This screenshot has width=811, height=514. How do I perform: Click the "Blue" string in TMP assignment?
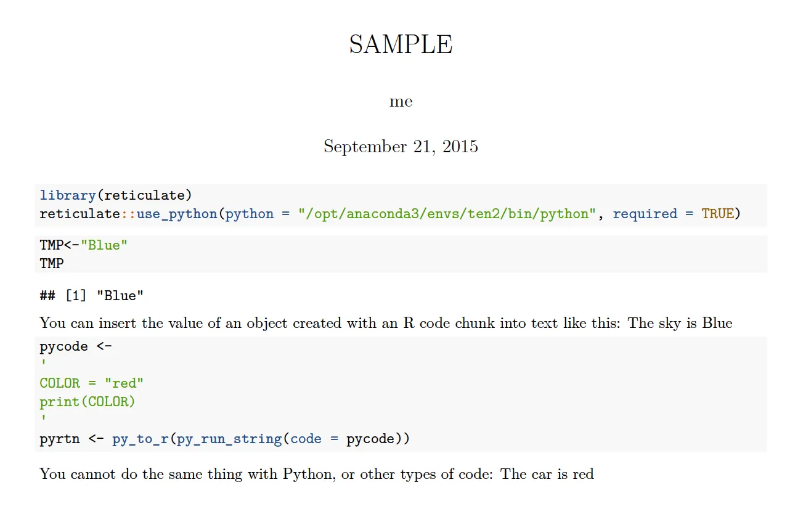point(104,245)
